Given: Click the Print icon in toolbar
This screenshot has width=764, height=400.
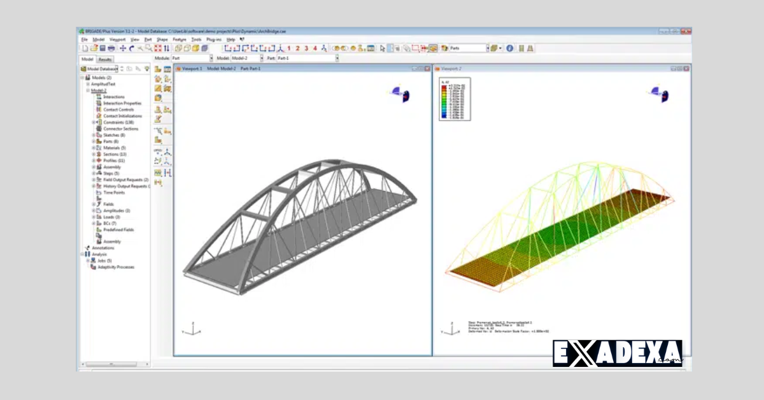Looking at the screenshot, I should tap(111, 48).
